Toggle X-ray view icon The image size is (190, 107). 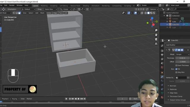[x=142, y=13]
